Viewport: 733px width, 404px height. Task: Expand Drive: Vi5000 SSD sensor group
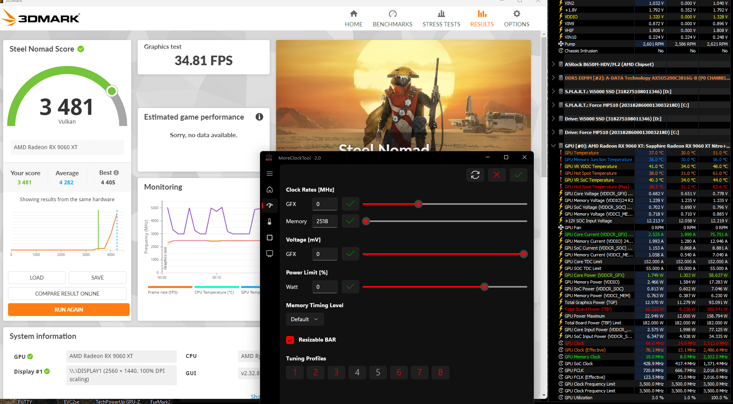[553, 118]
